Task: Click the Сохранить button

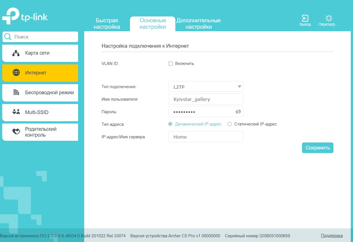Action: click(x=318, y=148)
